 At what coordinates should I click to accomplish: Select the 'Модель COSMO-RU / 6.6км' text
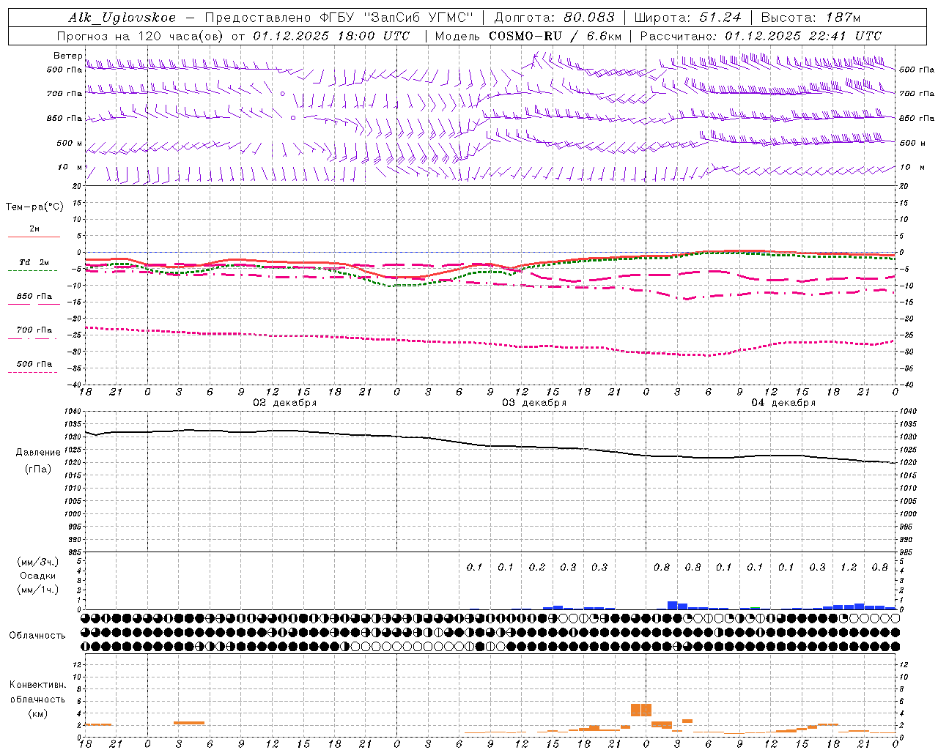tap(528, 36)
